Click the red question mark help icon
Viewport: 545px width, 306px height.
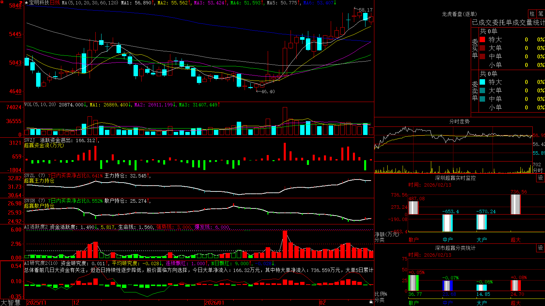point(20,2)
